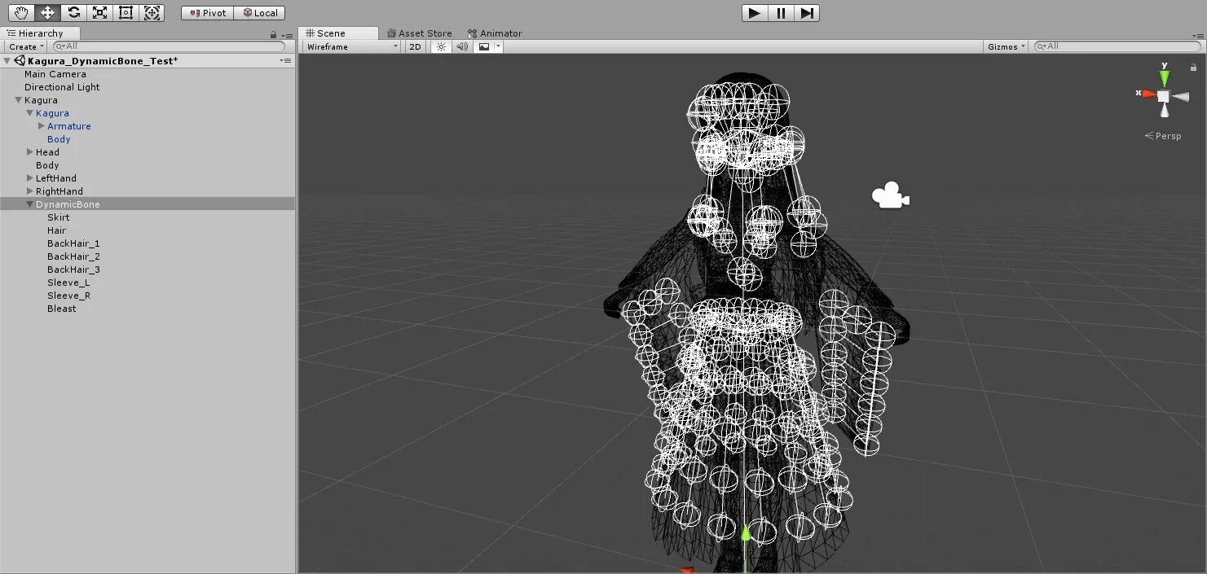Click the red X axis cone
Image resolution: width=1207 pixels, height=574 pixels.
1149,94
